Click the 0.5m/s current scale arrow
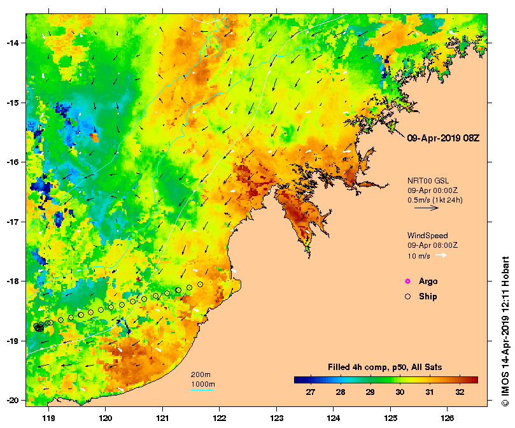This screenshot has width=515, height=428. click(x=427, y=208)
